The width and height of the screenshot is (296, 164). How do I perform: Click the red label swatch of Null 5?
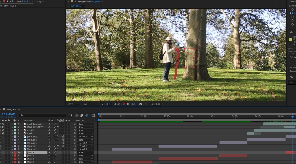coord(15,152)
